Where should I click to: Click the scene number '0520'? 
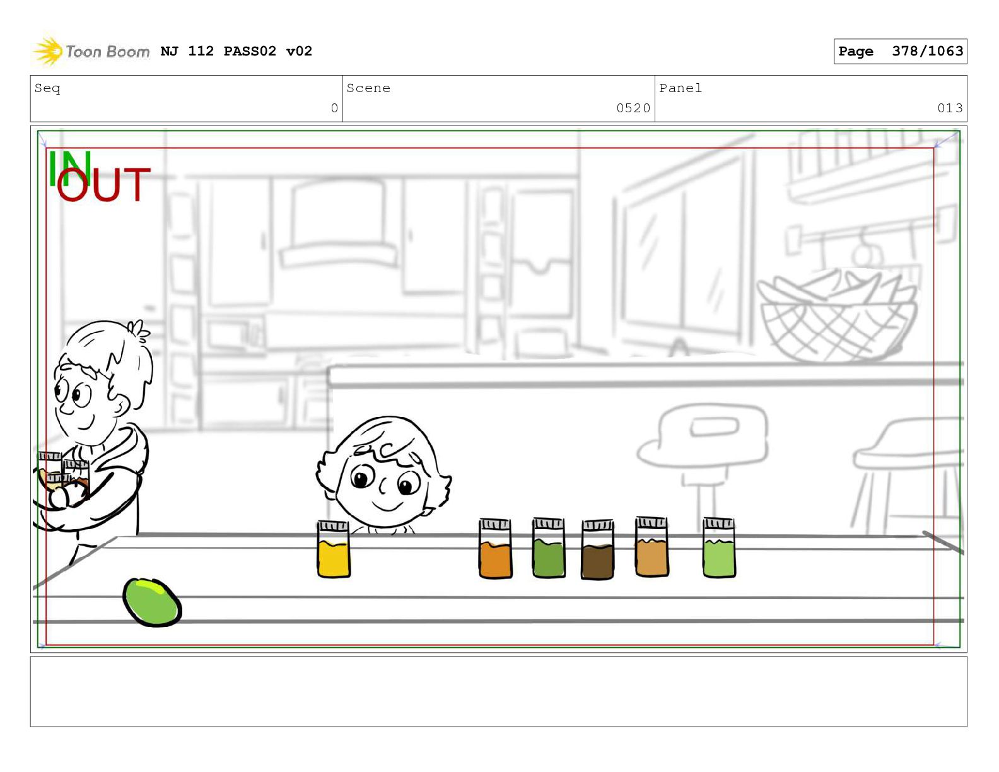coord(633,108)
